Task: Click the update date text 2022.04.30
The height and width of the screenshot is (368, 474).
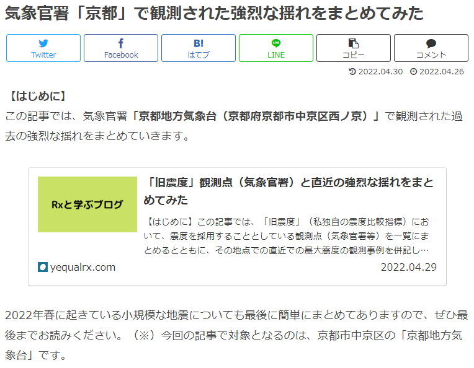Action: point(380,71)
